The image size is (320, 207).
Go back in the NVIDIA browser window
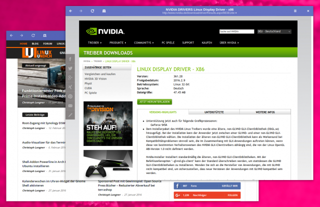click(70, 11)
